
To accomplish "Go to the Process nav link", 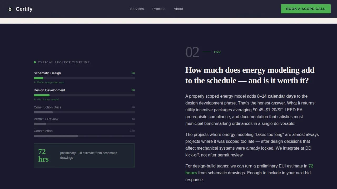I will click(159, 9).
